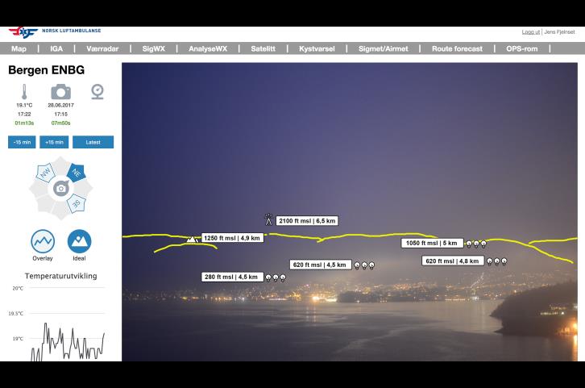This screenshot has width=585, height=388.
Task: Open Kystvarsel in navigation bar
Action: click(x=317, y=48)
